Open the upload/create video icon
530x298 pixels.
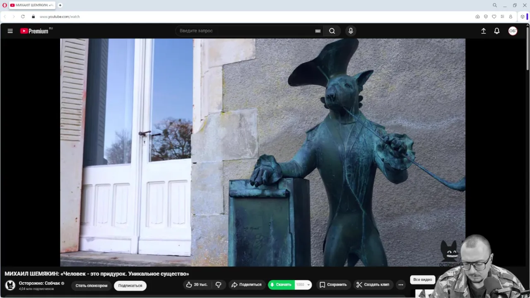[x=483, y=31]
